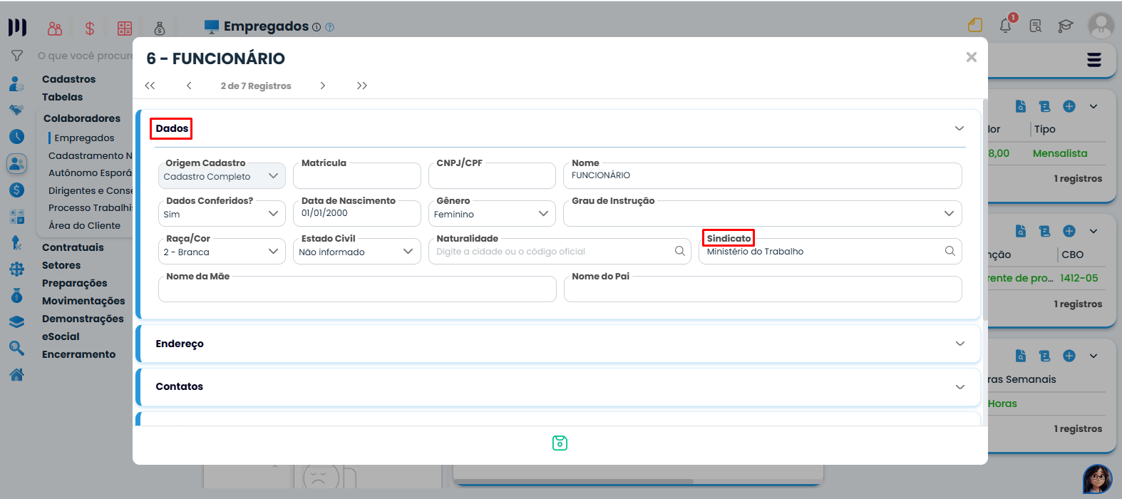This screenshot has height=499, width=1122.
Task: Open the hamburger menu on the right
Action: coord(1093,61)
